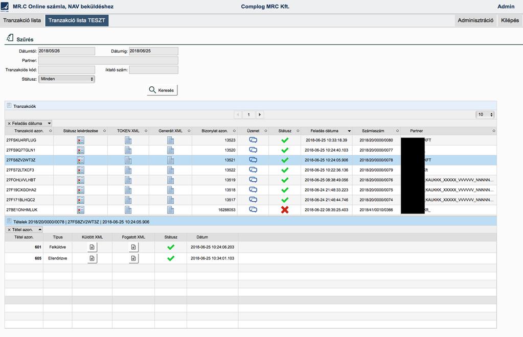The image size is (523, 337).
Task: Open message bubble for 27FSKU4RFLUG
Action: coord(253,140)
